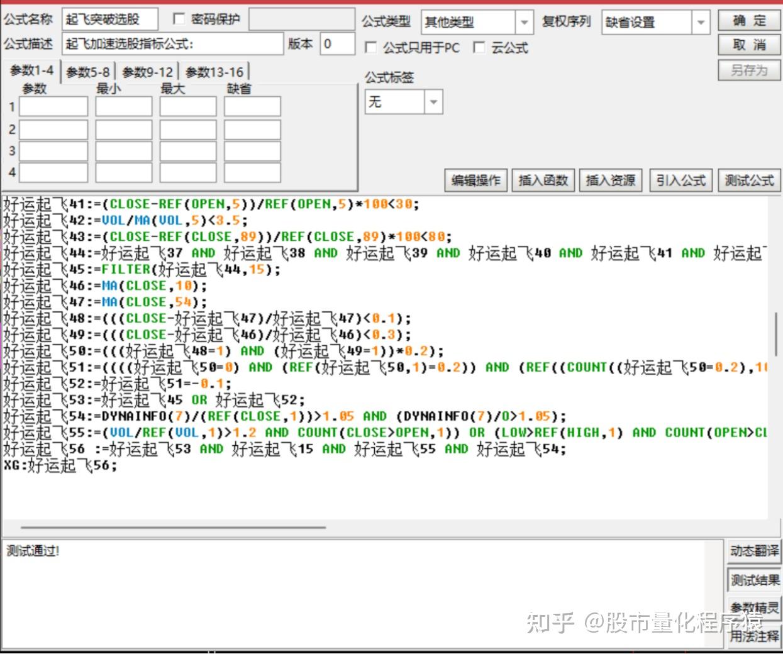The height and width of the screenshot is (654, 783).
Task: Click the line 好运起飞47:=MA(CLOSE,54)
Action: 105,302
